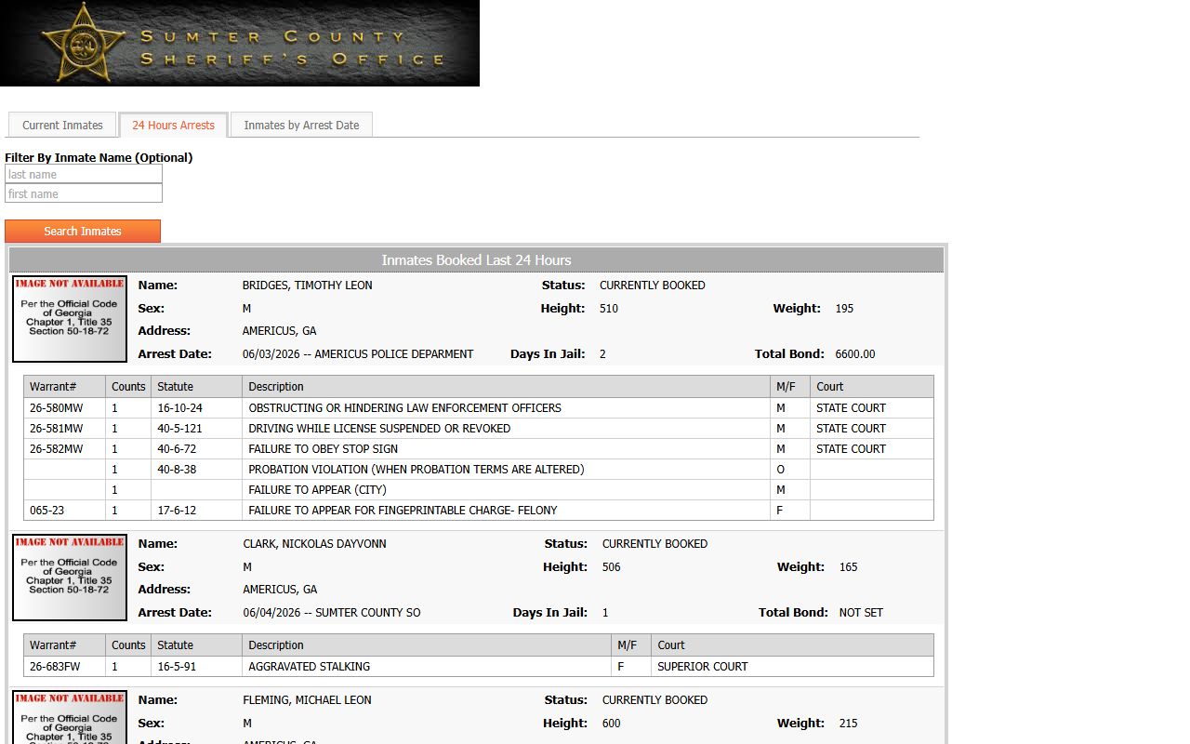
Task: Click statute 16-5-91 cell
Action: (196, 667)
